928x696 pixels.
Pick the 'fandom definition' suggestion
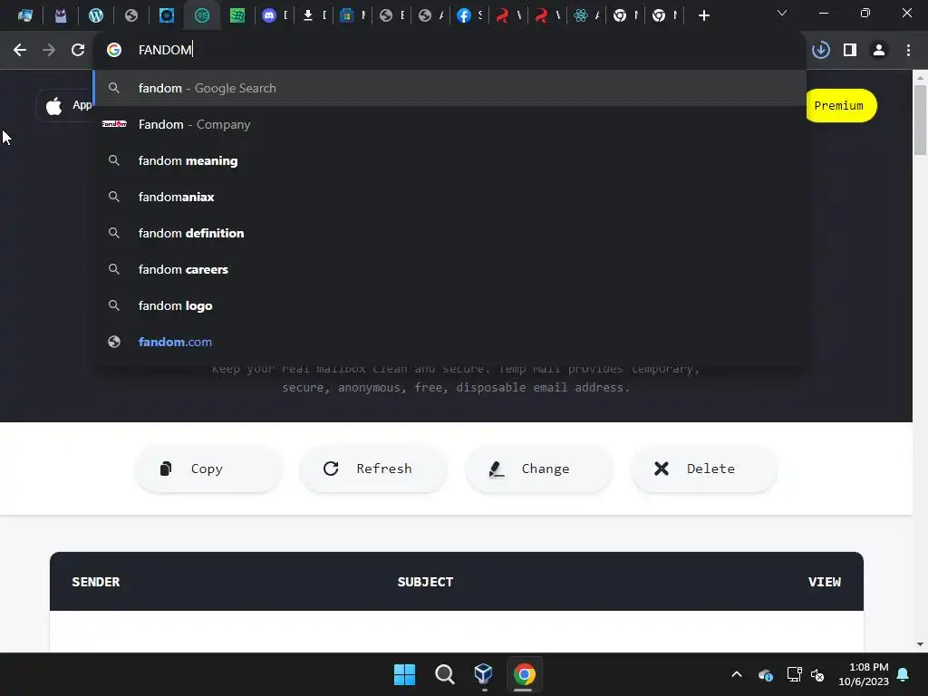click(x=449, y=233)
